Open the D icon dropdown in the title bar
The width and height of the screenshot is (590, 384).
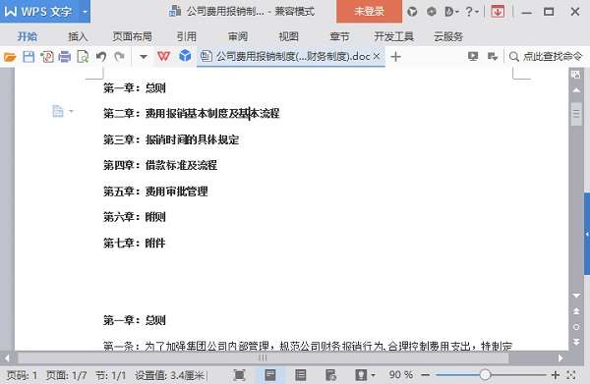click(x=451, y=12)
